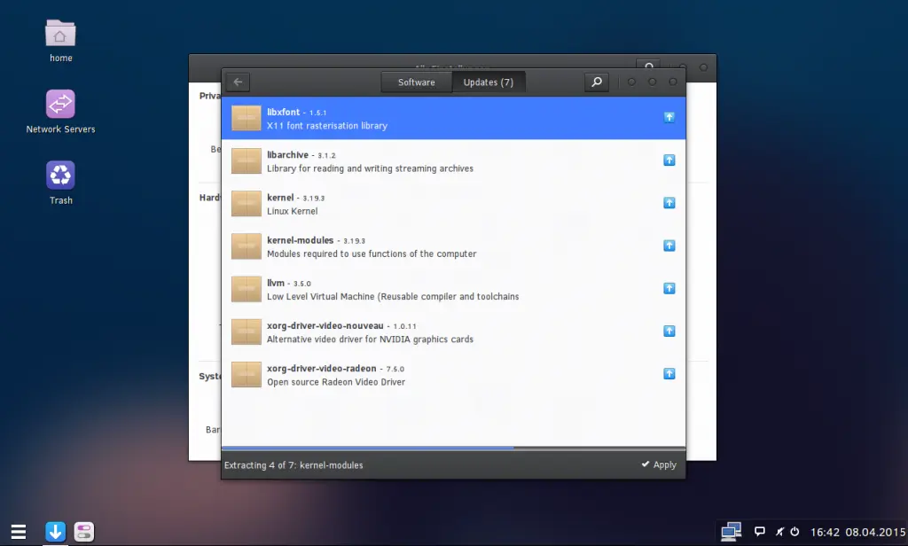Apply the pending updates

click(x=658, y=464)
